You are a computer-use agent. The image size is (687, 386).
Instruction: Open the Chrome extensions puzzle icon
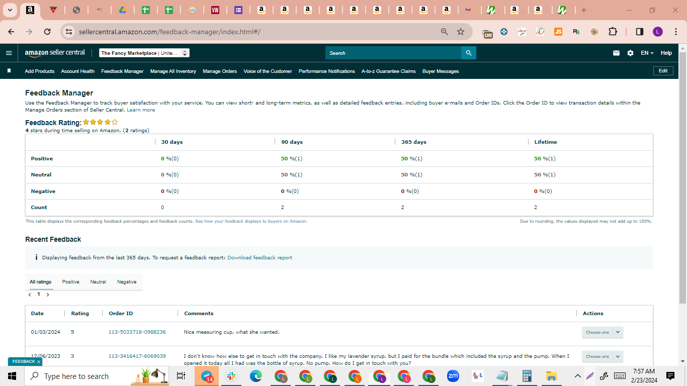(613, 32)
